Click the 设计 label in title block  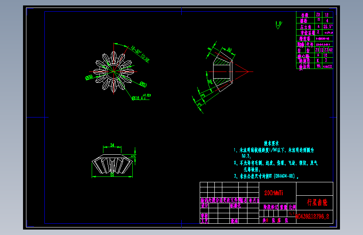coord(204,205)
